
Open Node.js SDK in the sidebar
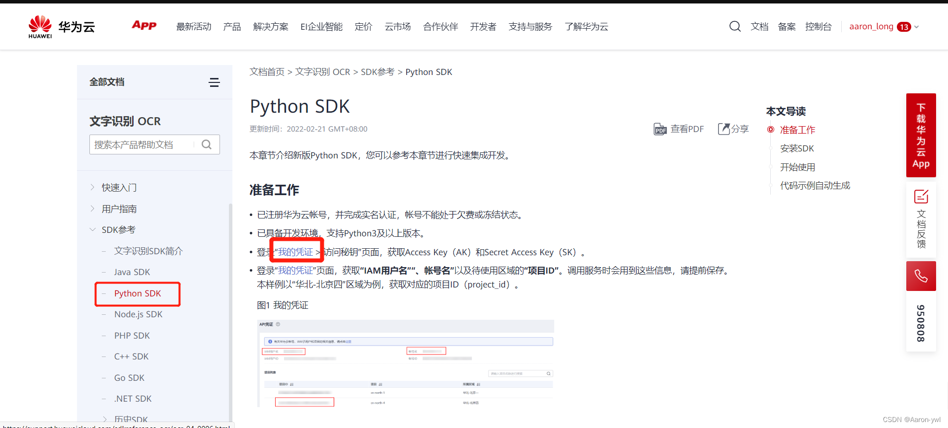(x=138, y=314)
